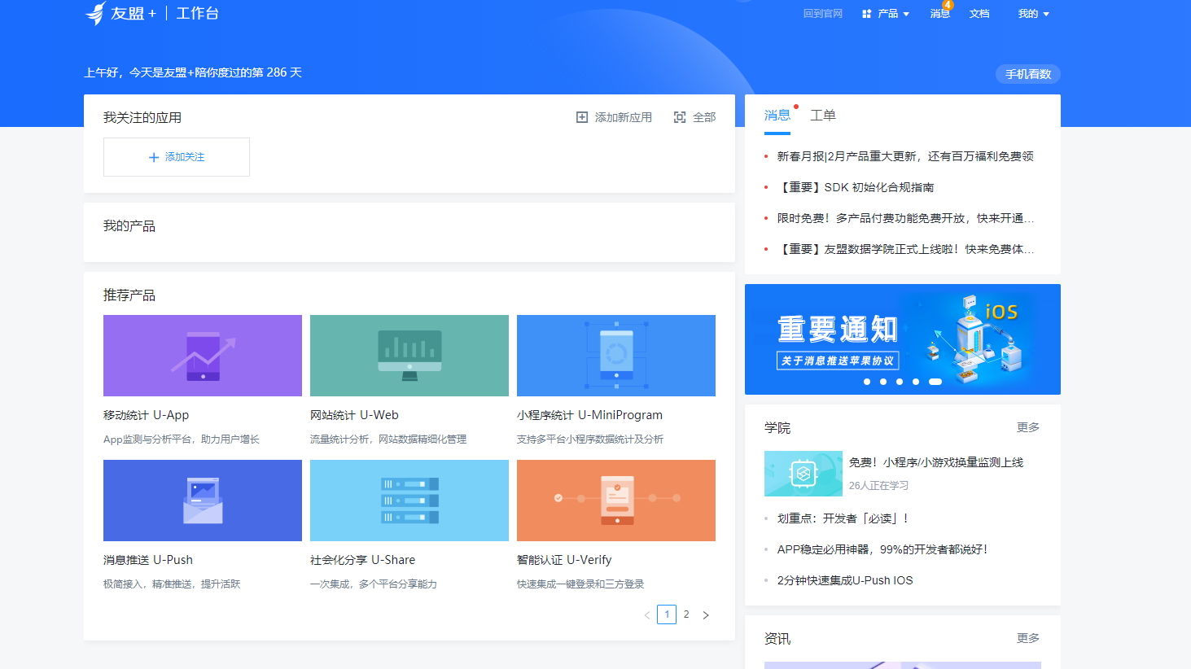Switch to the 消息 tab in the right panel

click(x=777, y=115)
